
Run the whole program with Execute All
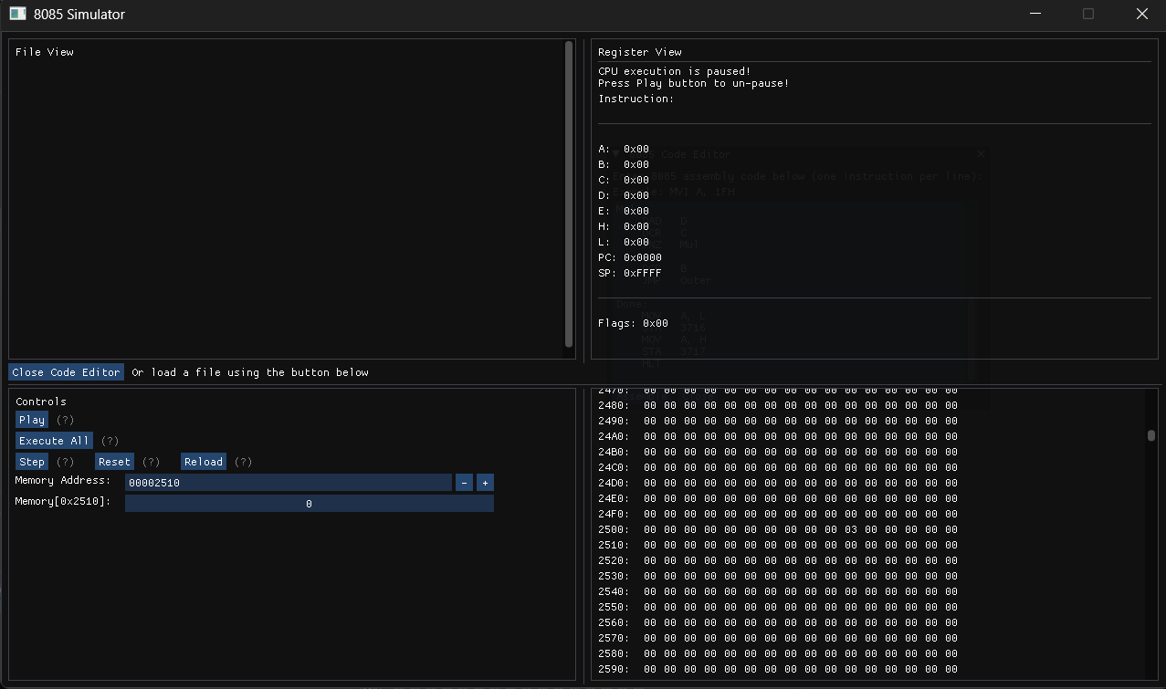55,441
